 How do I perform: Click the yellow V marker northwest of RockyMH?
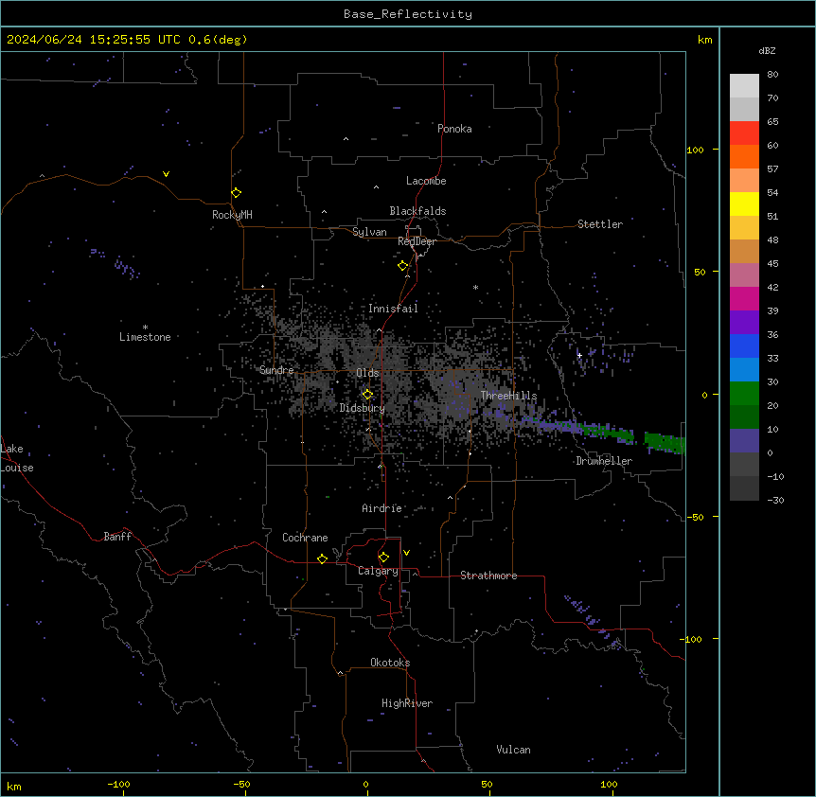166,174
